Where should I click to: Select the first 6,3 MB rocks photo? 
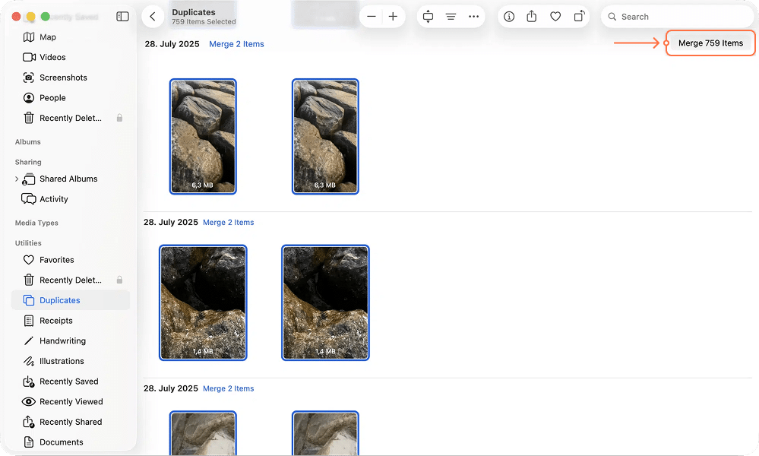click(203, 137)
